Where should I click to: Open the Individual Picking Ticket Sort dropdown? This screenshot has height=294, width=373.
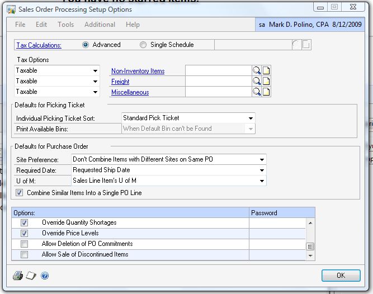point(250,118)
